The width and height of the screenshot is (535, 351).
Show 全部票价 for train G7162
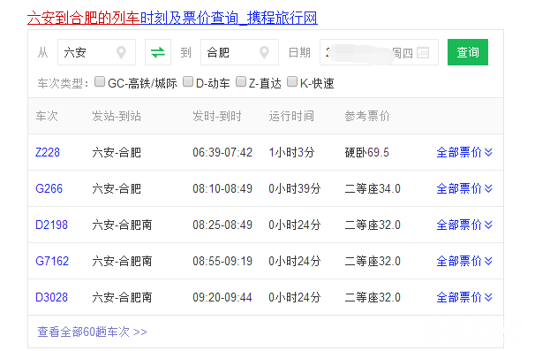click(464, 261)
